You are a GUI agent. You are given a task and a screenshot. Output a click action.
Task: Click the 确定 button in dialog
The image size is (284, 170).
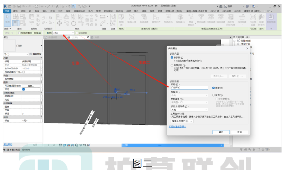[x=221, y=132]
